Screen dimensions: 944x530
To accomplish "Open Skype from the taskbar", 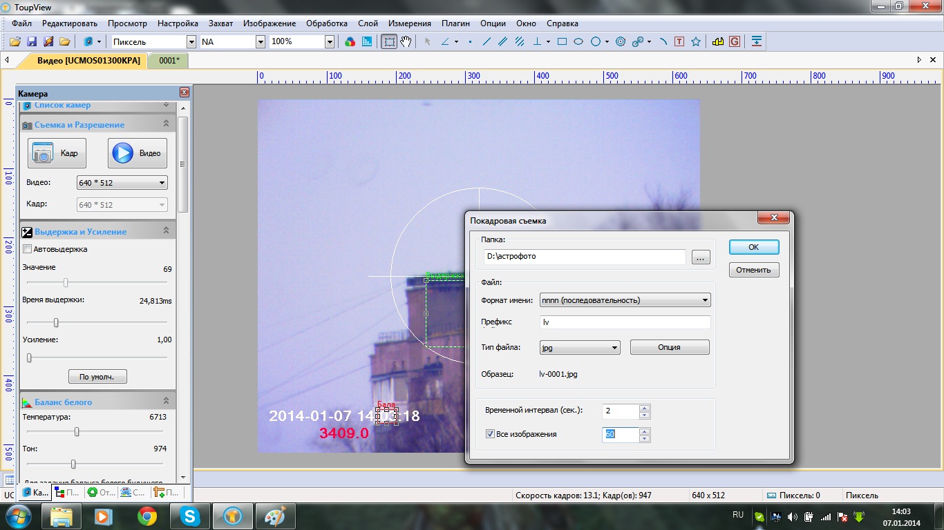I will (x=190, y=516).
